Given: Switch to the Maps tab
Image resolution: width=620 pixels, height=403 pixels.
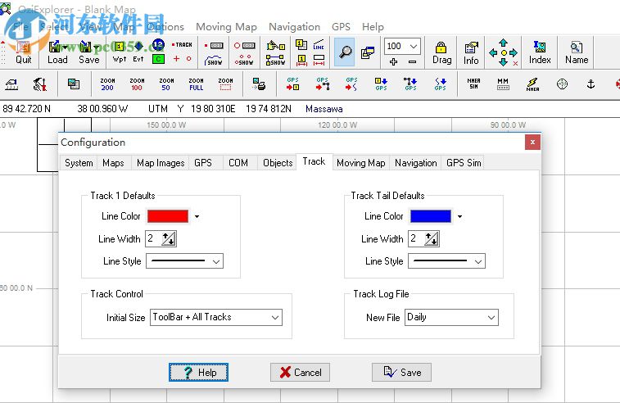Looking at the screenshot, I should (113, 163).
